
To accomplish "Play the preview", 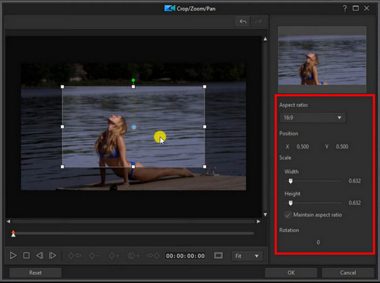I will (x=13, y=256).
